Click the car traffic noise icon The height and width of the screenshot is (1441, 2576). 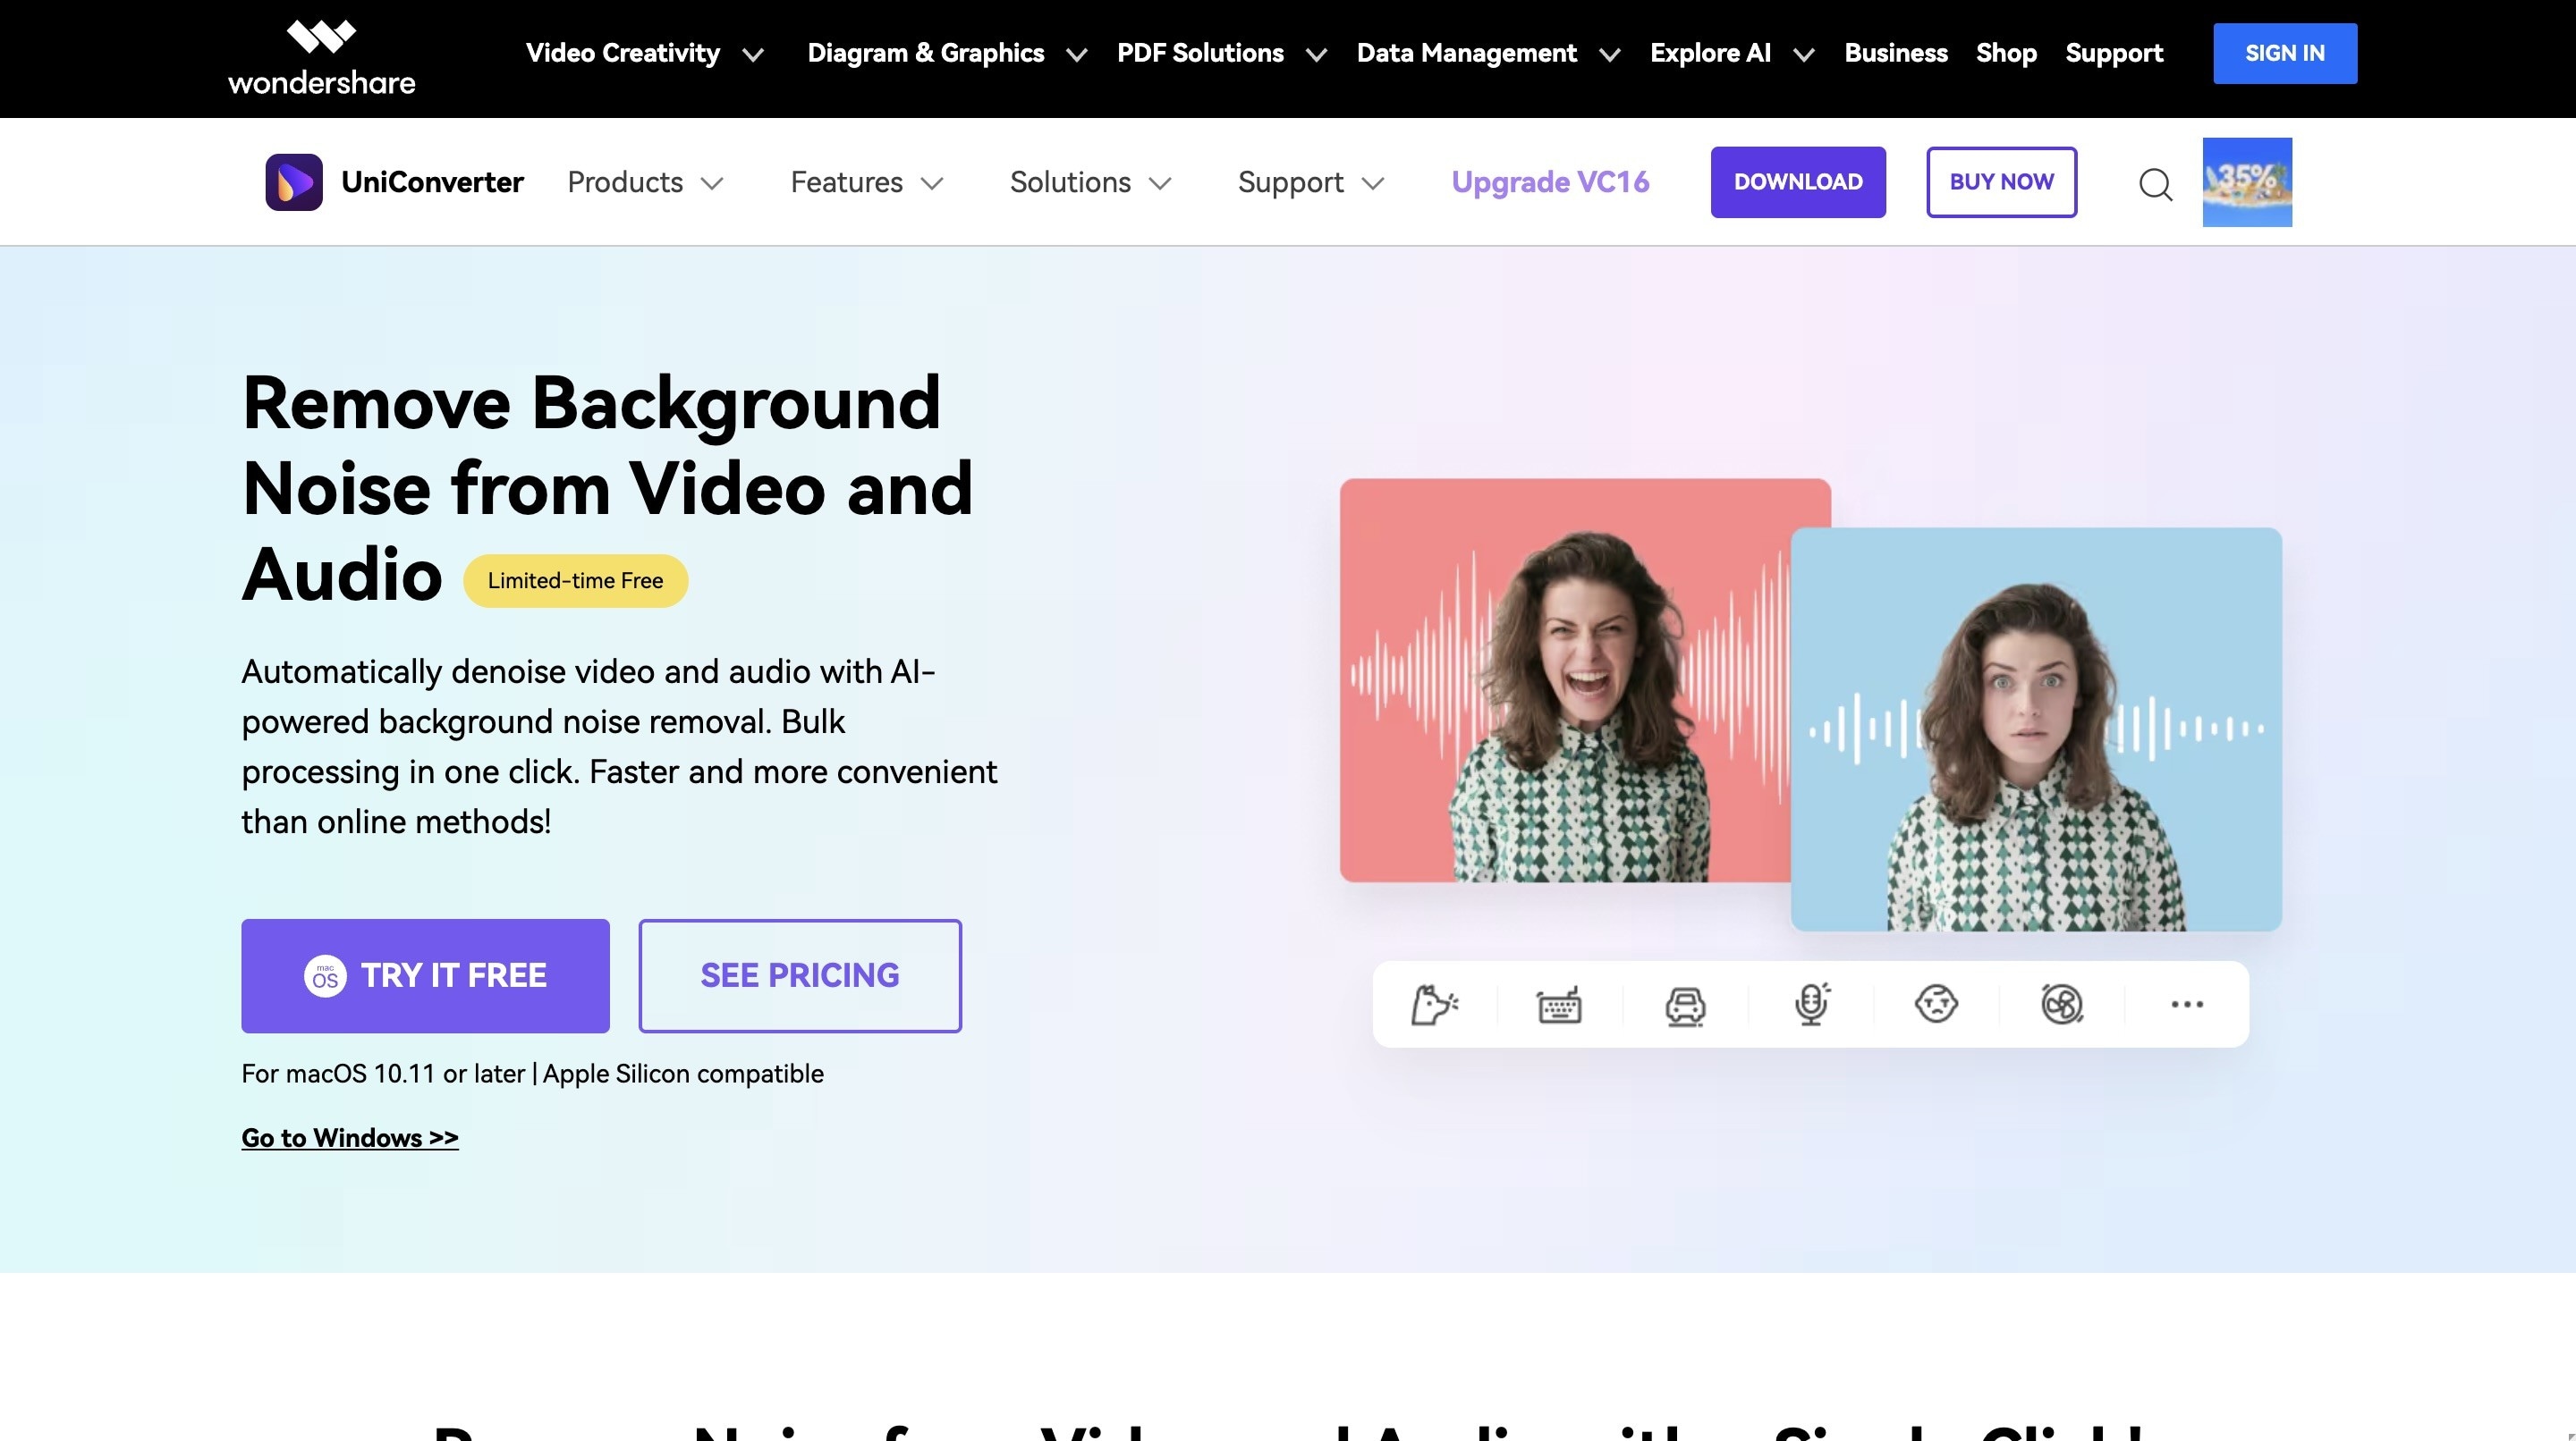point(1685,1006)
